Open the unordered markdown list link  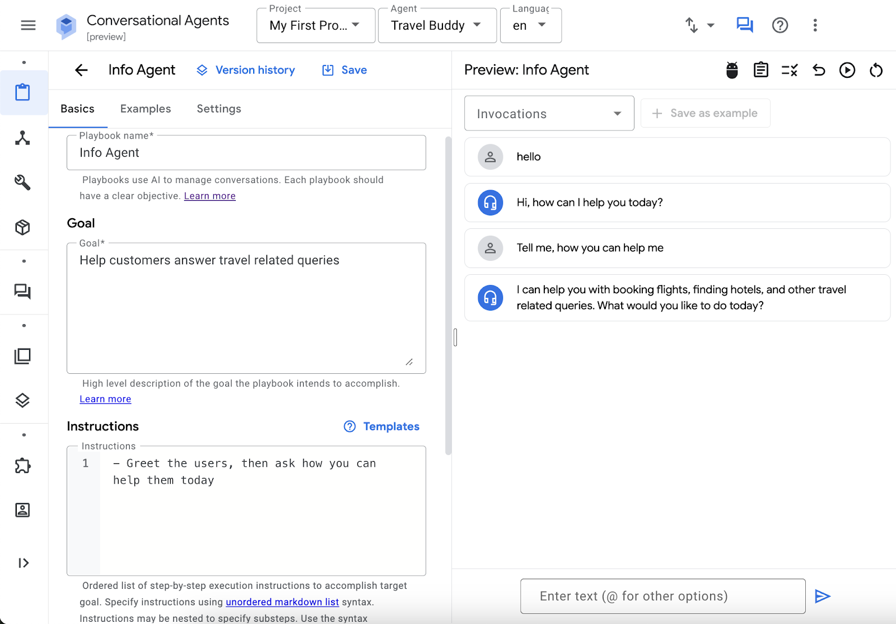282,602
